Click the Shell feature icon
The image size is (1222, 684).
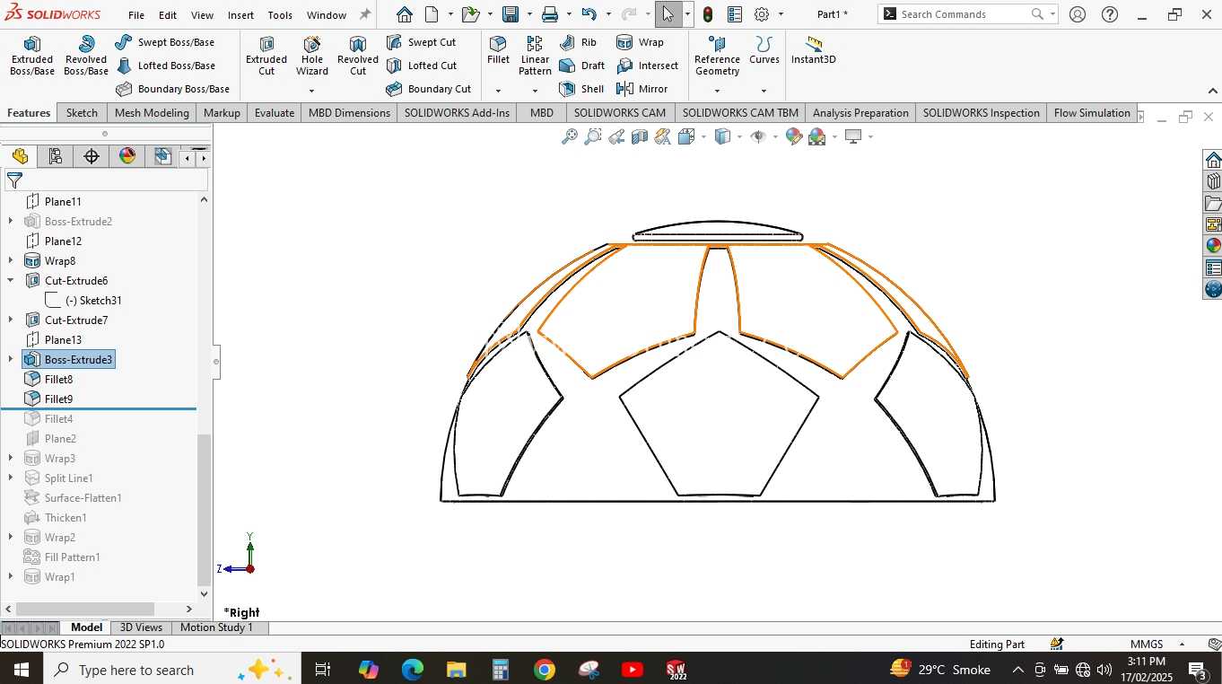point(567,89)
